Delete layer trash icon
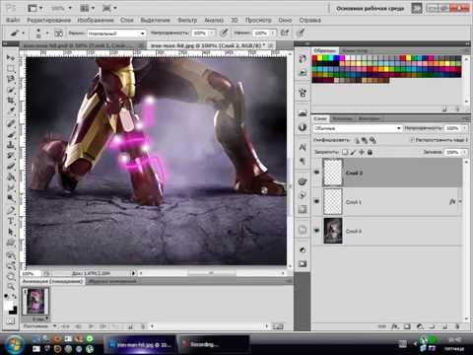This screenshot has width=473, height=355. (x=457, y=326)
